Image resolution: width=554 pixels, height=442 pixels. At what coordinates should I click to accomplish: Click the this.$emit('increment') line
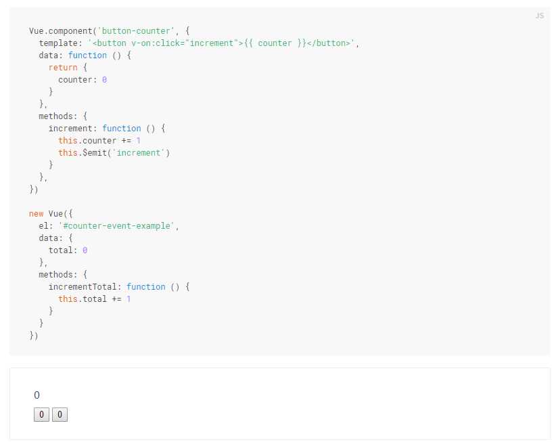pyautogui.click(x=114, y=153)
